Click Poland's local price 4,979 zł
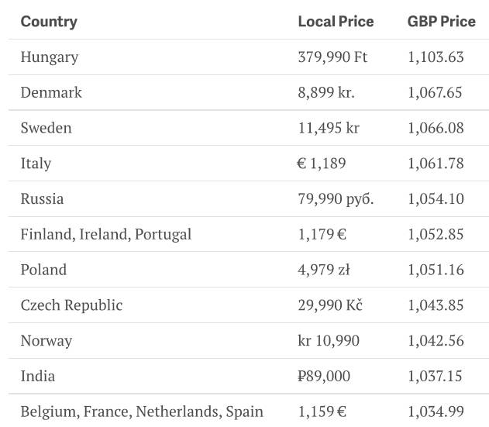Viewport: 489px width, 427px height. 324,270
